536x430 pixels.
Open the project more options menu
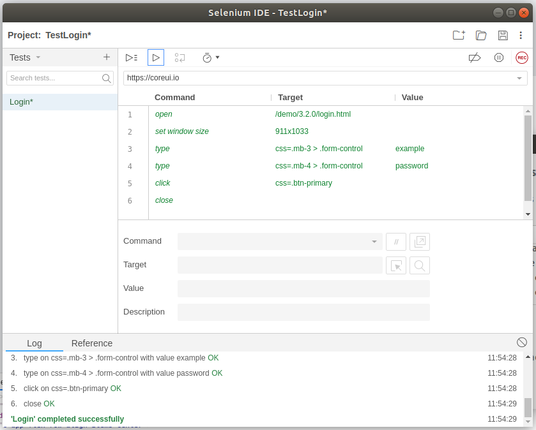(x=521, y=35)
